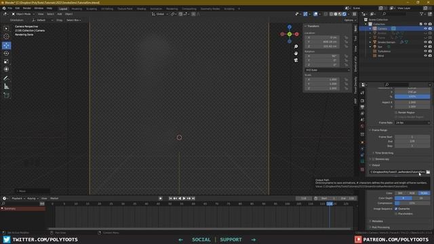The height and width of the screenshot is (244, 434).
Task: Select RGBA color mode button
Action: click(425, 193)
